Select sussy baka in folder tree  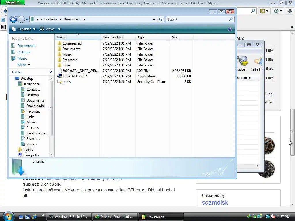point(31,84)
